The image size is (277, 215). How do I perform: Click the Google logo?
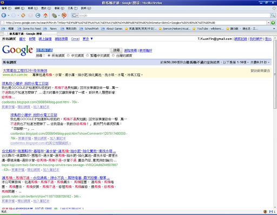(18, 50)
